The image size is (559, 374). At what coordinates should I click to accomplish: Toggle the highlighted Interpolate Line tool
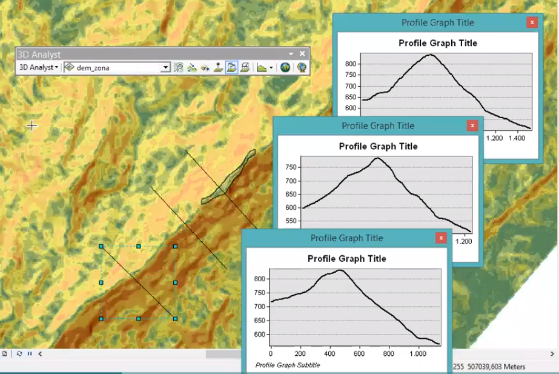(x=231, y=68)
